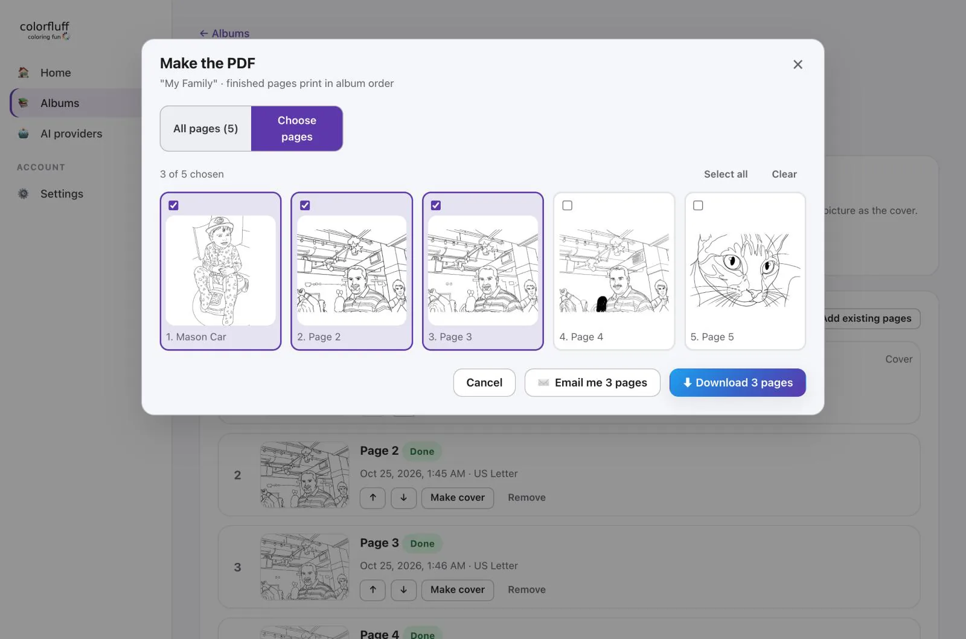The image size is (966, 639).
Task: Click the envelope icon in Email me button
Action: (x=543, y=383)
